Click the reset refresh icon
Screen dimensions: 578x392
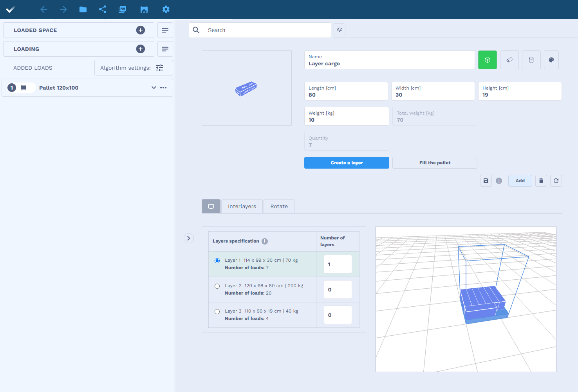click(x=556, y=181)
